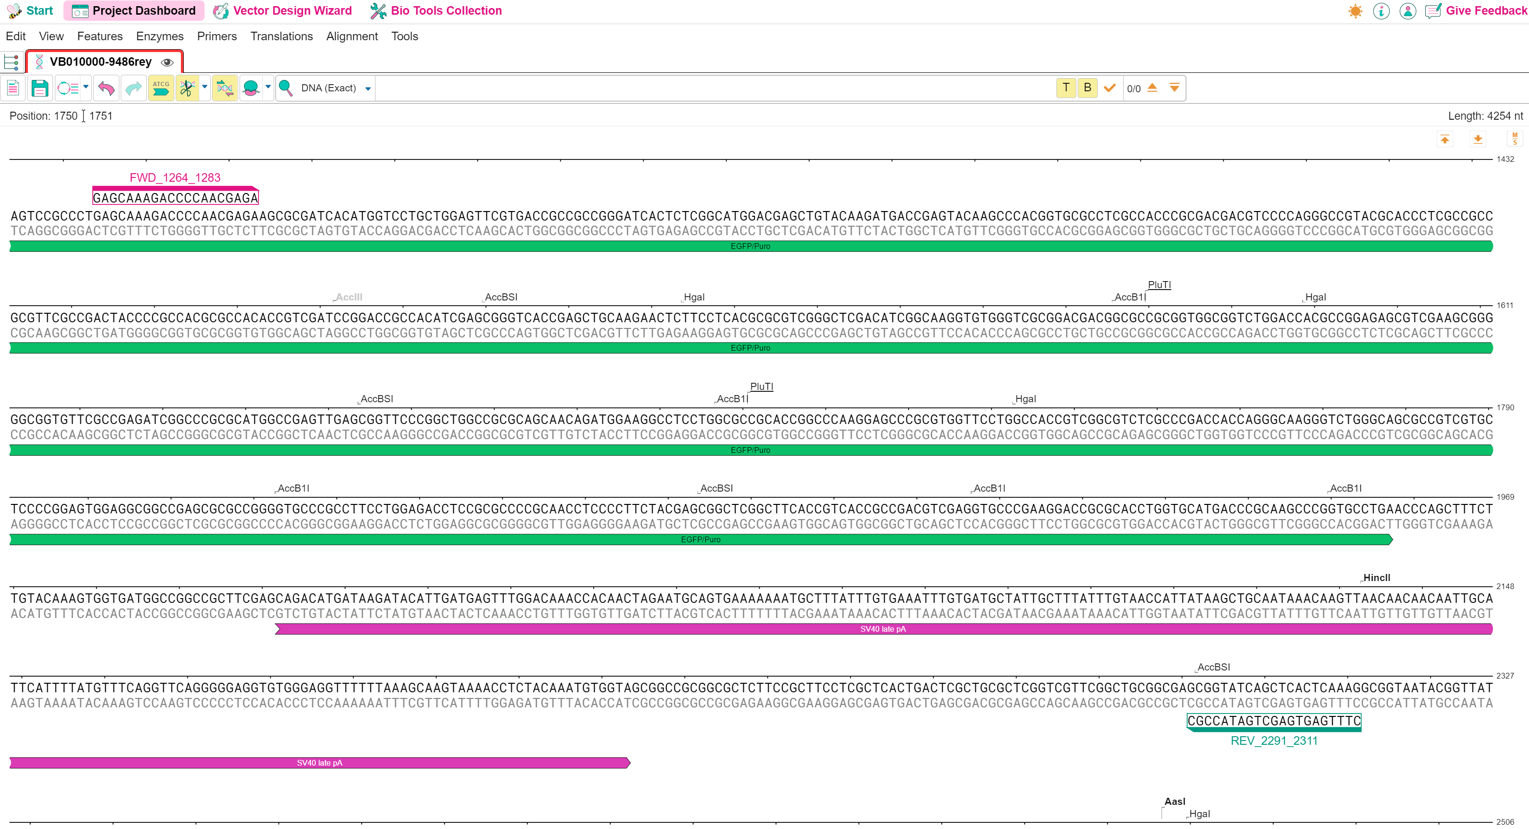
Task: Click the scroll-to-top arrow icon
Action: [x=1445, y=140]
